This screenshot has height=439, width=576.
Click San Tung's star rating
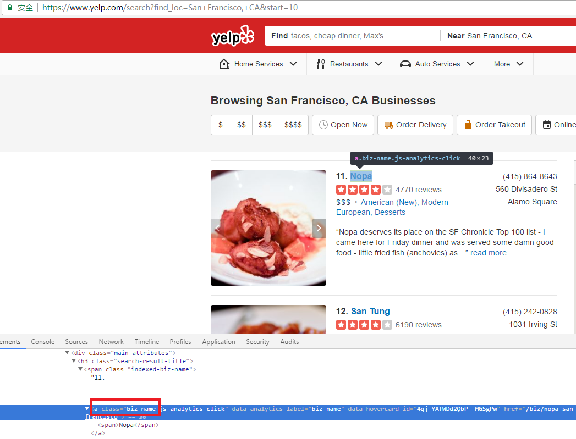tap(364, 325)
